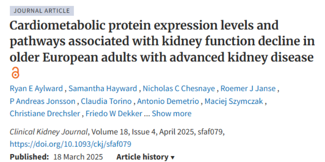Viewport: 325px width, 162px height.
Task: Show more authors in the list
Action: pyautogui.click(x=172, y=114)
